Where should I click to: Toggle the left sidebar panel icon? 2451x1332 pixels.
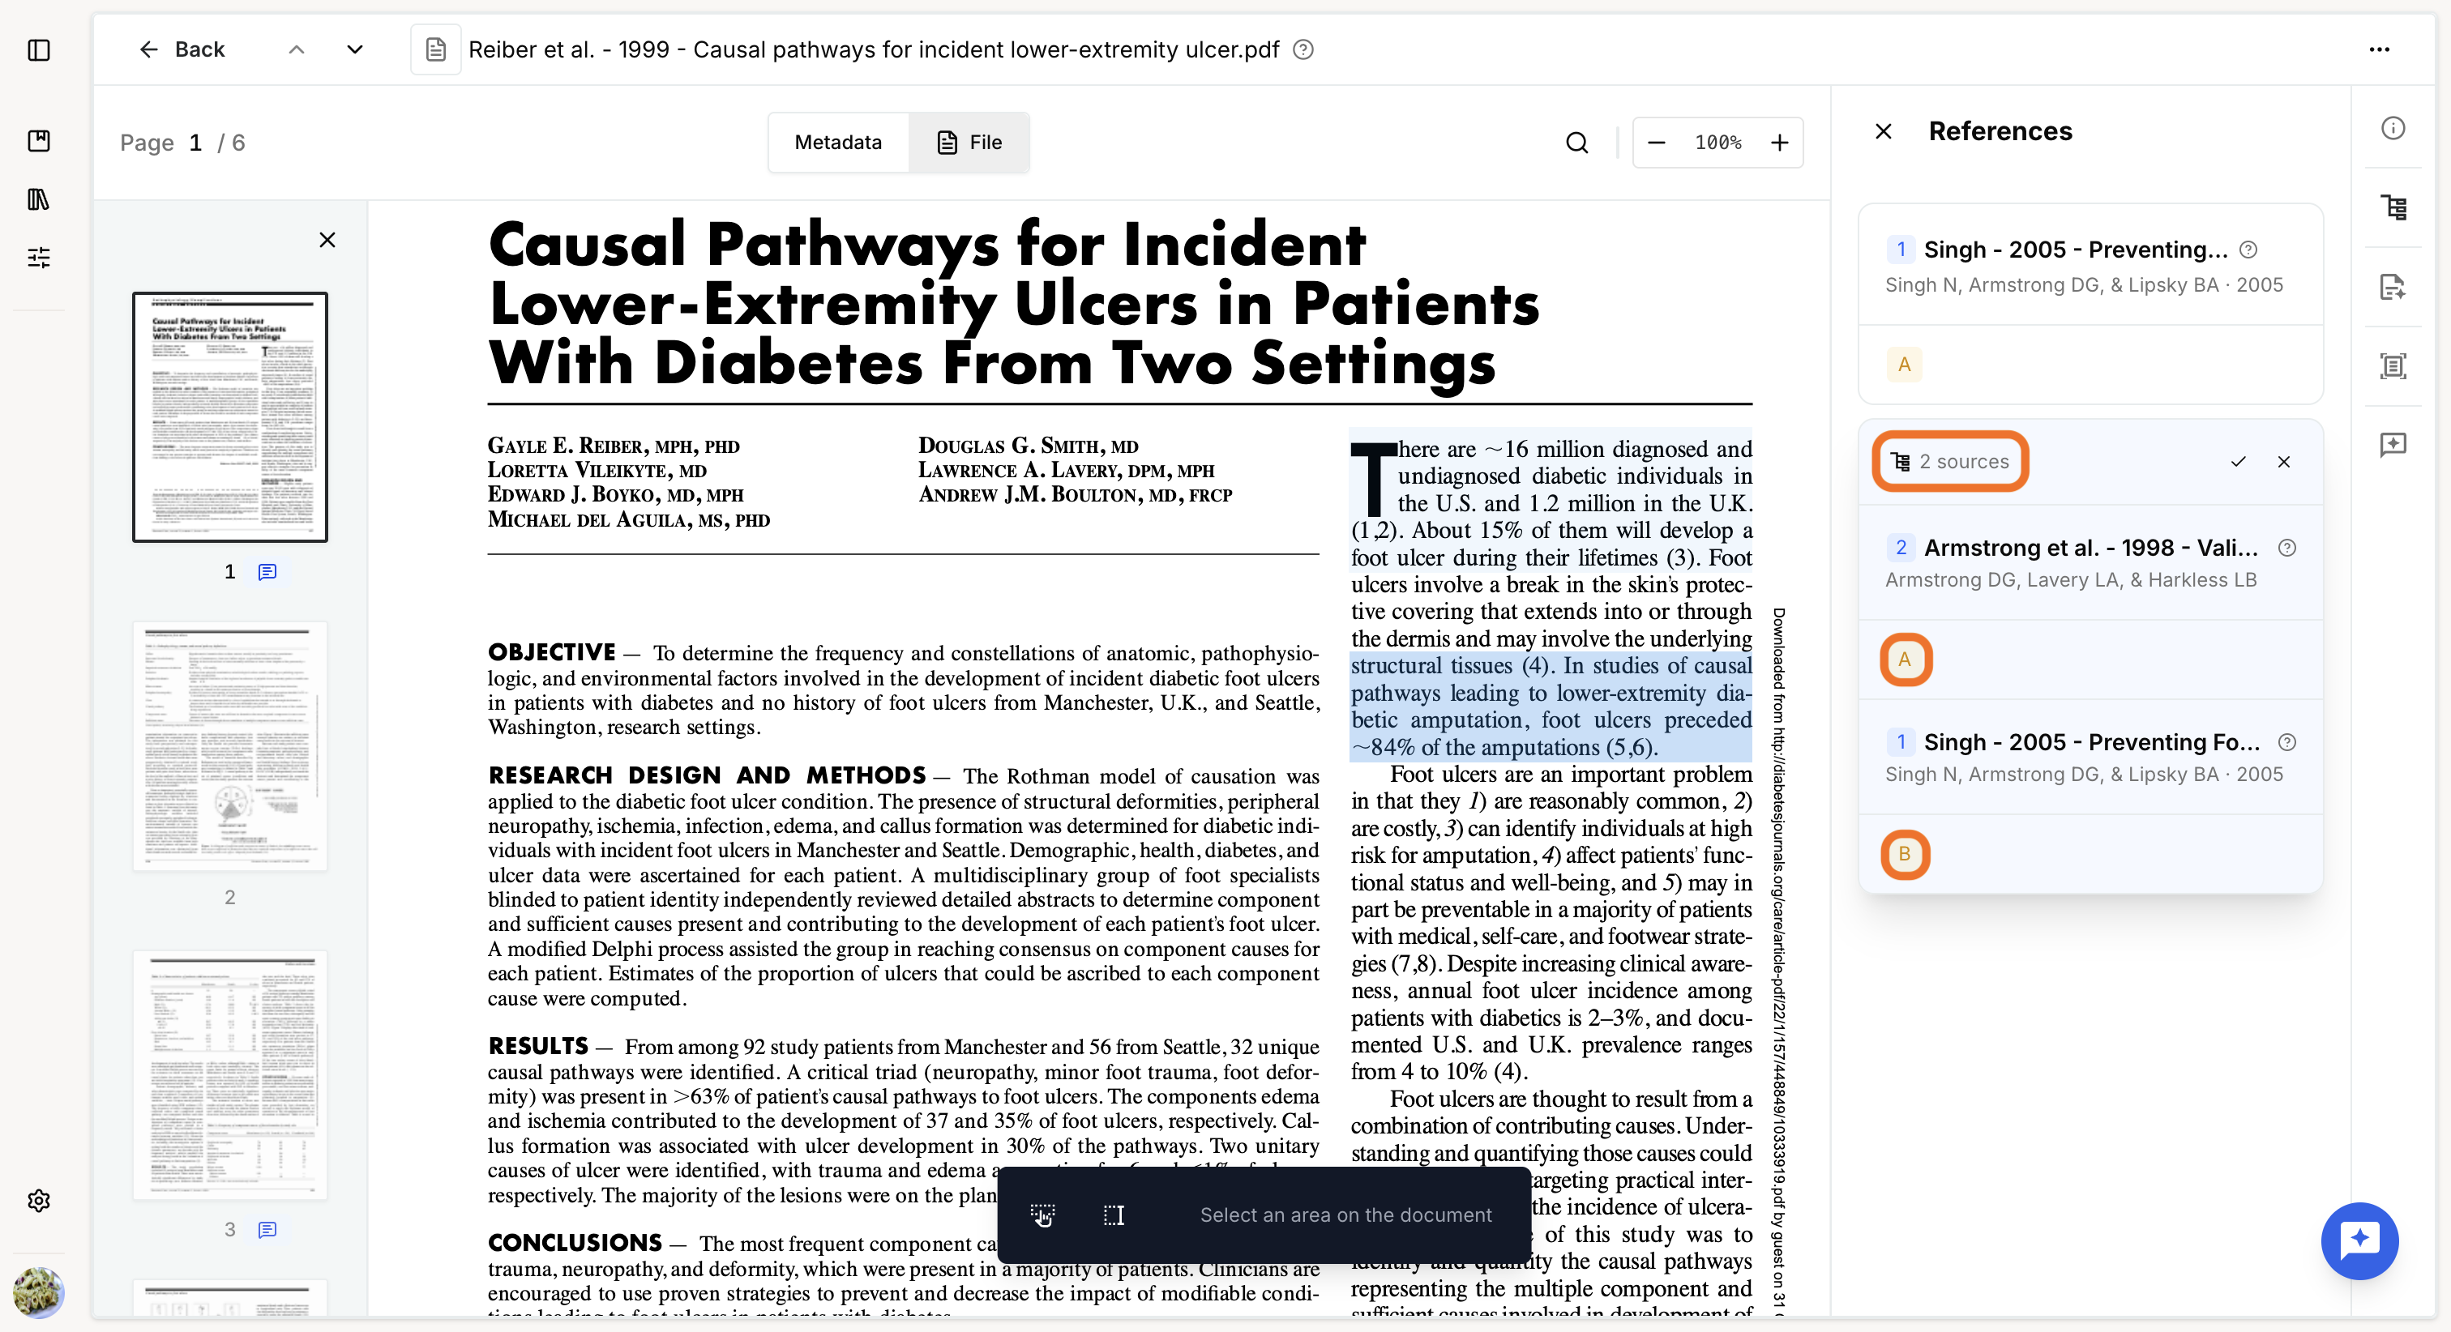(x=39, y=49)
